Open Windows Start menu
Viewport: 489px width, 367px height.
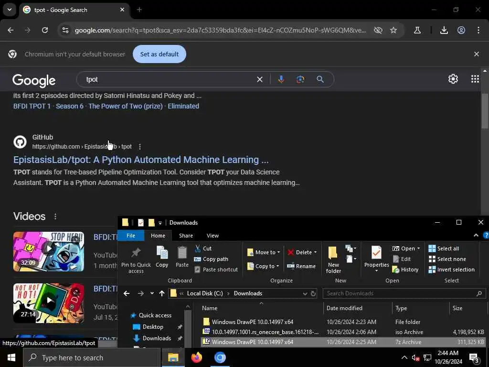pos(11,357)
